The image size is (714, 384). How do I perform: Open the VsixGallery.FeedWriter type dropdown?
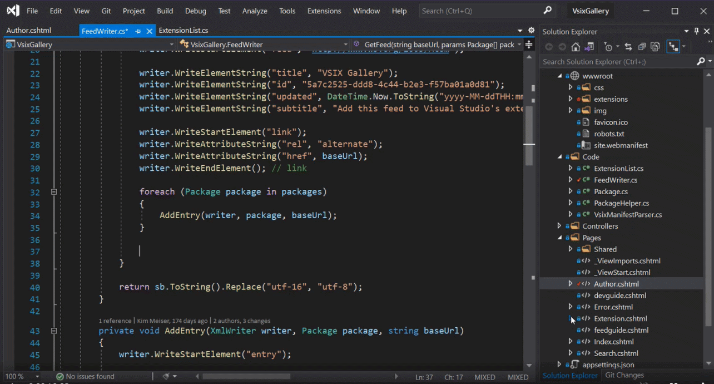pyautogui.click(x=346, y=45)
